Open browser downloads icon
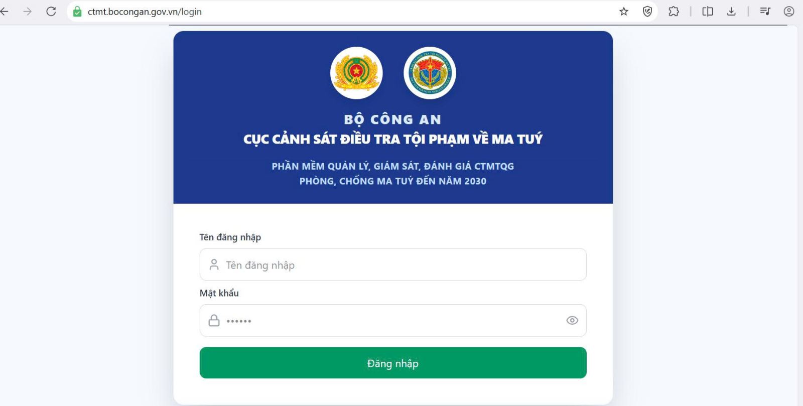The image size is (803, 406). (731, 11)
